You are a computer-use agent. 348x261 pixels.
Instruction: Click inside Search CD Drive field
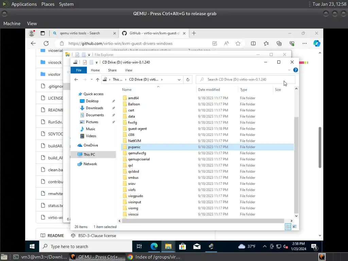coord(245,80)
